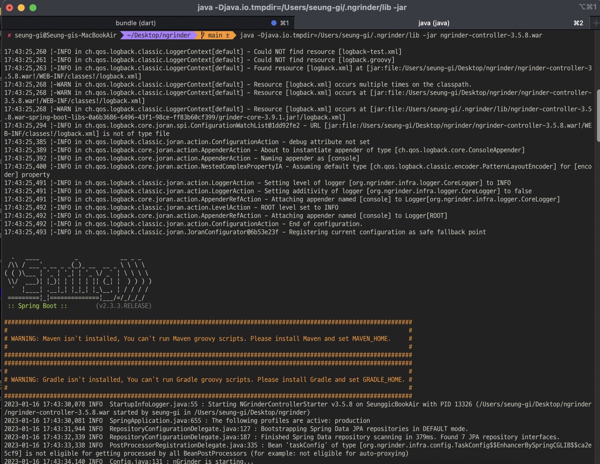The image size is (600, 464).
Task: Click the (v2.3.3.RELEASE) Spring Boot version text
Action: click(123, 306)
